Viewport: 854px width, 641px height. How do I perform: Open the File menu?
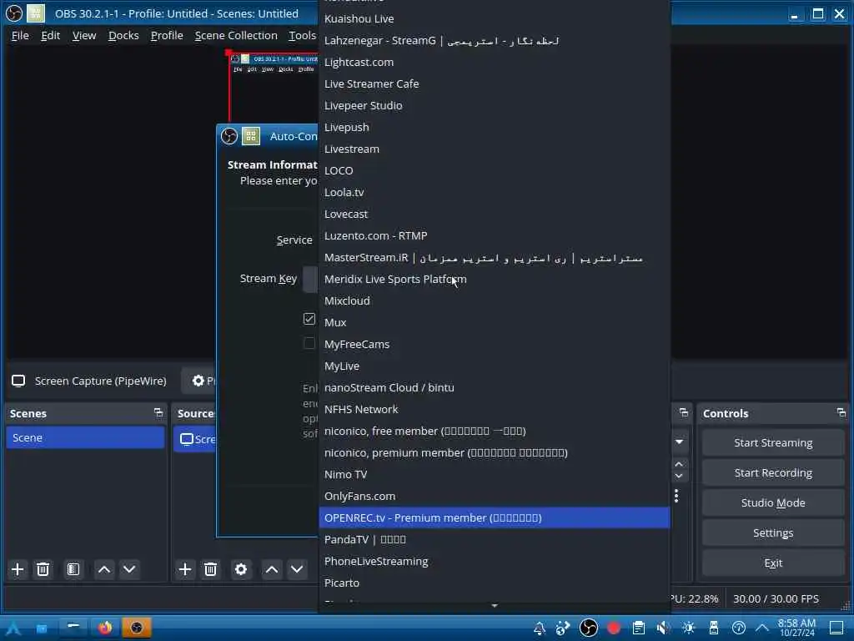20,35
